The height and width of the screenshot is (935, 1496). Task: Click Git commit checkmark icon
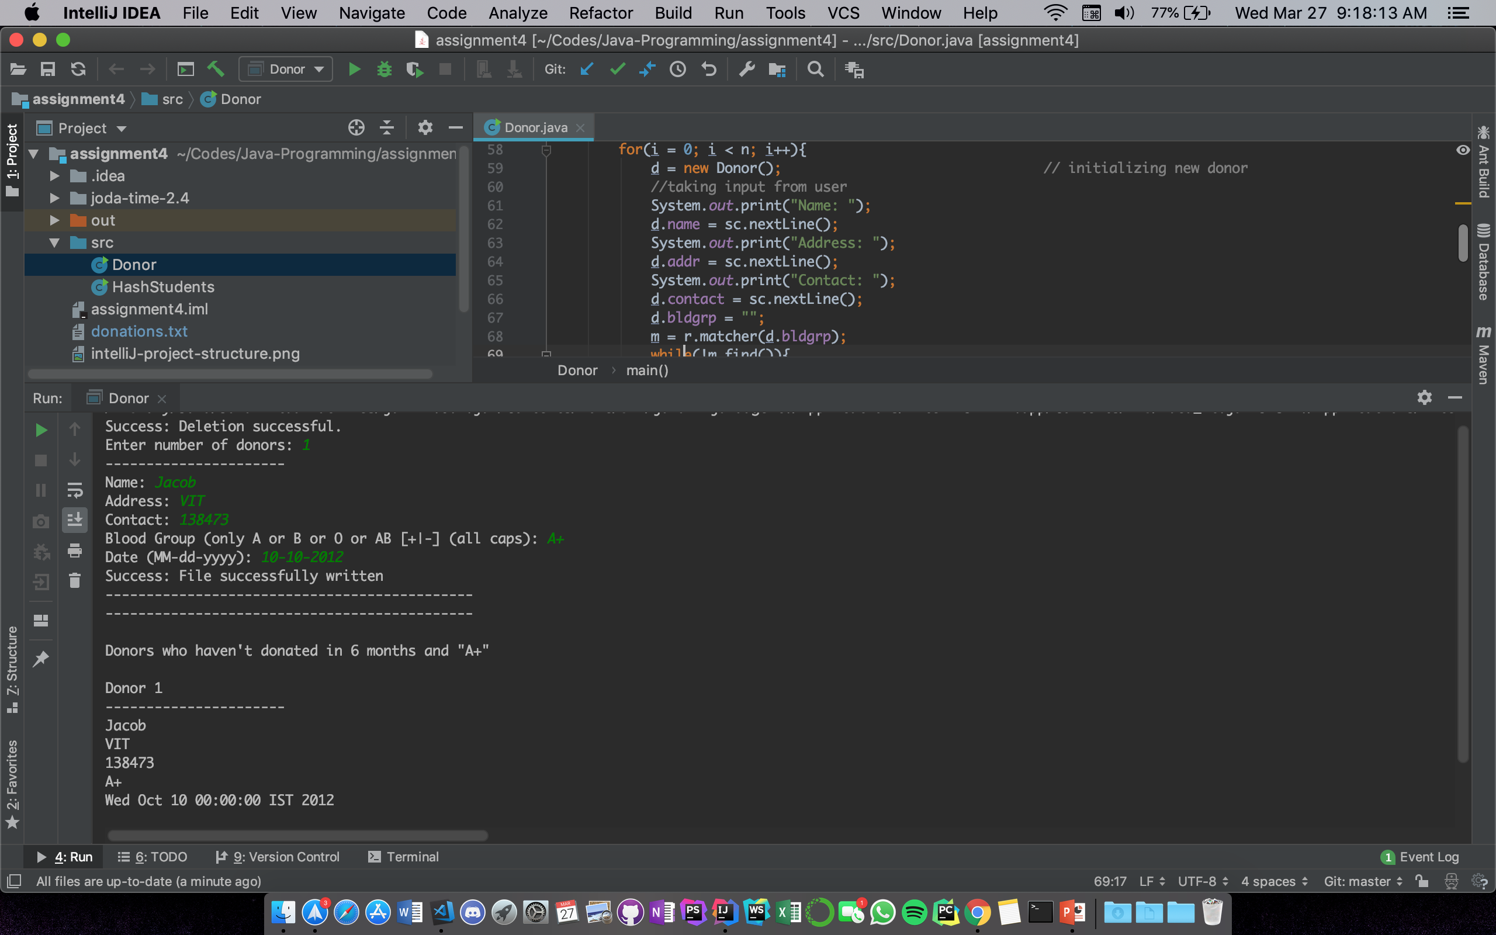tap(617, 70)
